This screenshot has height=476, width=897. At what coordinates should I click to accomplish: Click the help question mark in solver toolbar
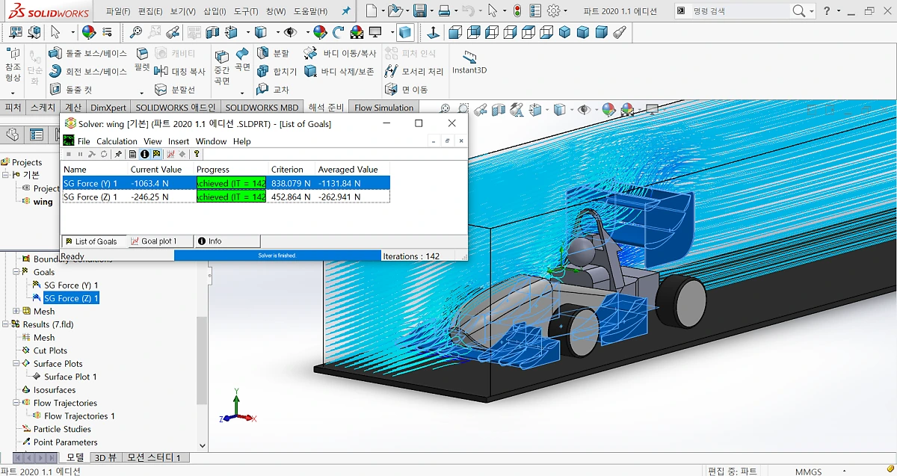197,154
